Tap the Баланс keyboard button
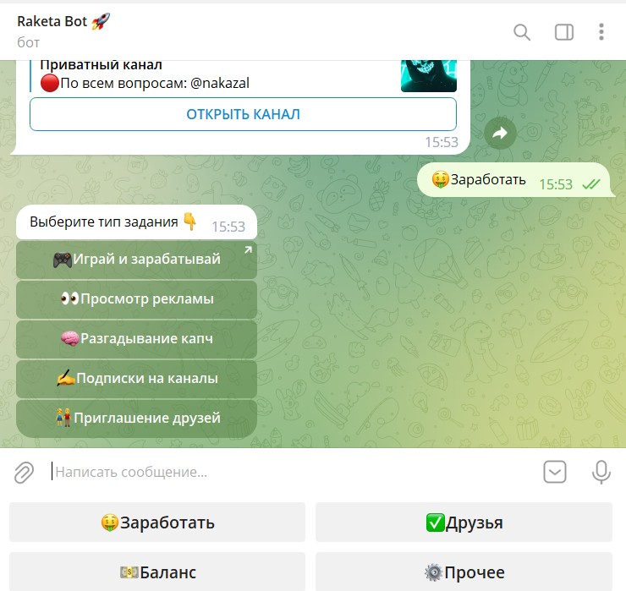 [157, 572]
